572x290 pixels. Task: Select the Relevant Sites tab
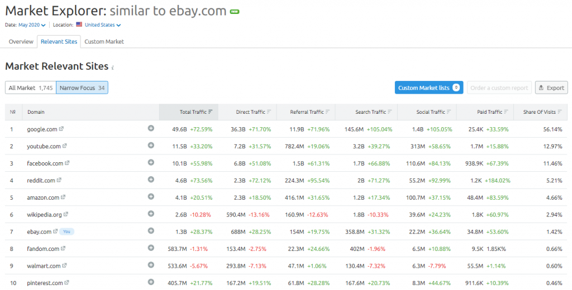pyautogui.click(x=59, y=41)
